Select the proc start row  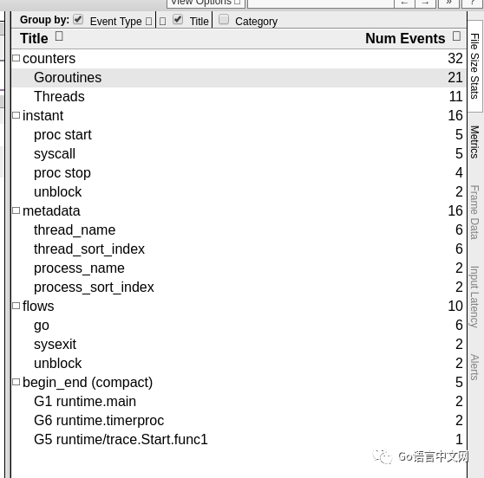click(239, 135)
